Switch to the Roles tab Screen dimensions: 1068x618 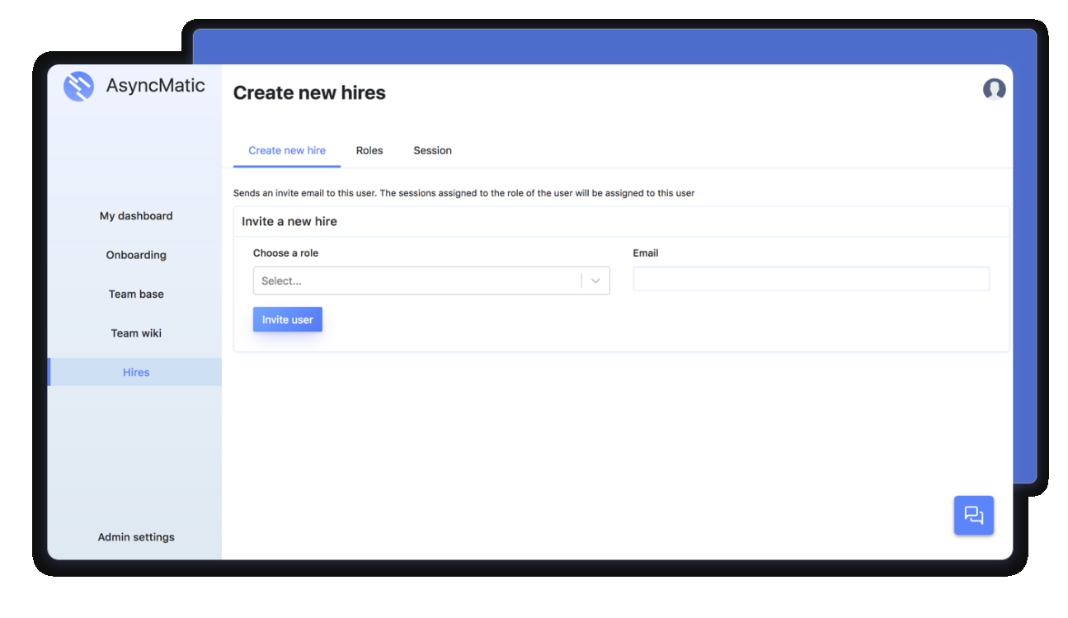click(x=369, y=150)
